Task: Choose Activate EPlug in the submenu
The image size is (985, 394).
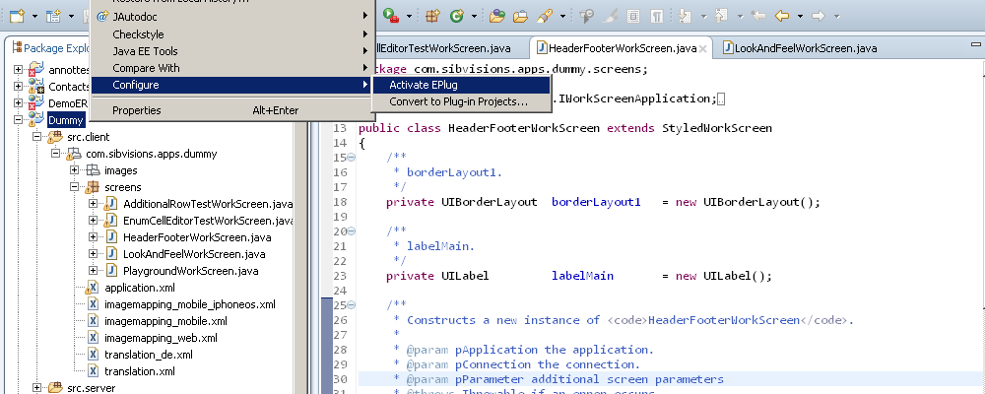Action: pyautogui.click(x=461, y=85)
